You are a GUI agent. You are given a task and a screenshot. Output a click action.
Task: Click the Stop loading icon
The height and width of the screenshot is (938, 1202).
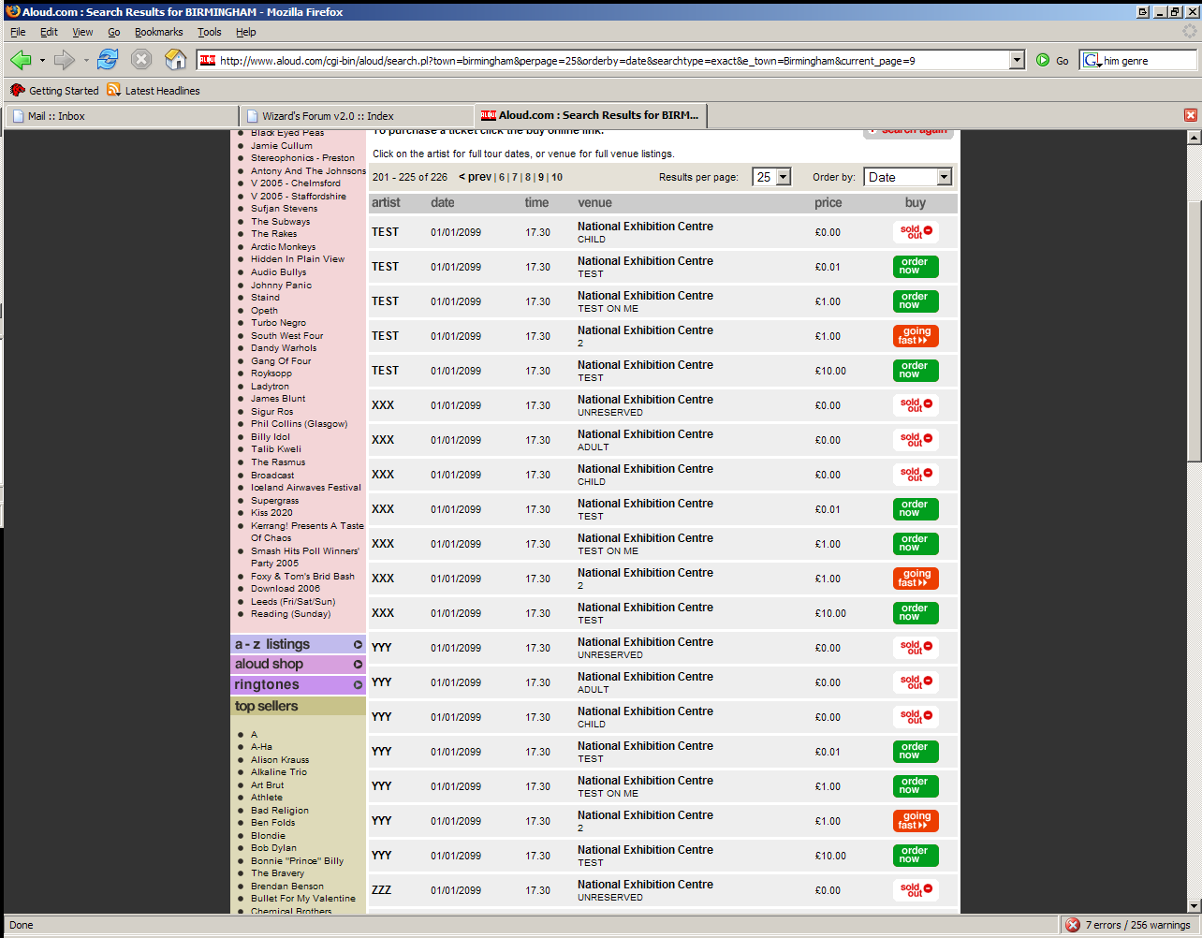click(x=141, y=60)
